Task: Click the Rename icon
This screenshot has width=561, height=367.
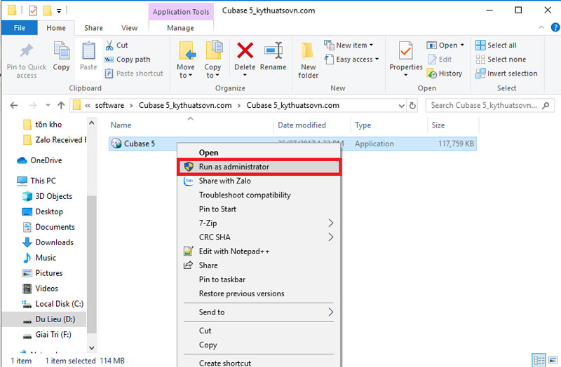Action: 273,50
